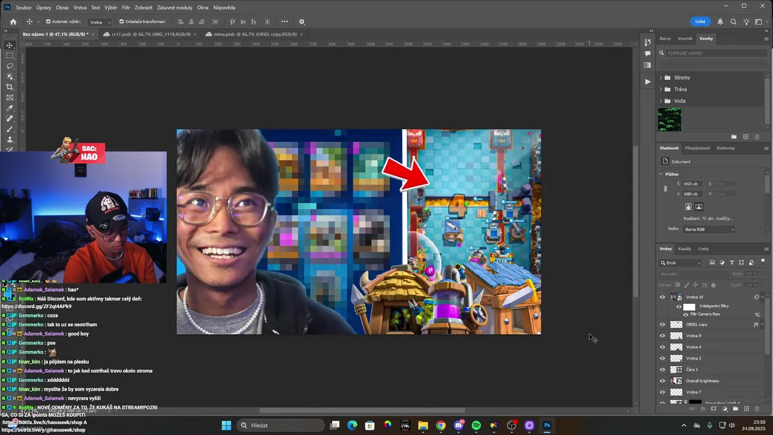Open the Vrstva menu
The image size is (773, 435).
coord(80,7)
